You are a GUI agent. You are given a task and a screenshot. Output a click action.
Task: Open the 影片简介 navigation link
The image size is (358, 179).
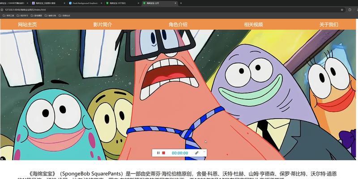coord(103,25)
